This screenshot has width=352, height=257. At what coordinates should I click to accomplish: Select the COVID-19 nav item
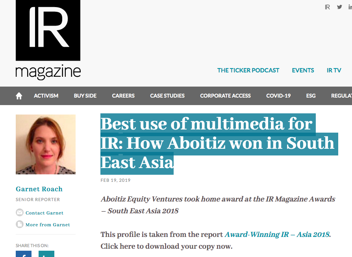pos(278,96)
